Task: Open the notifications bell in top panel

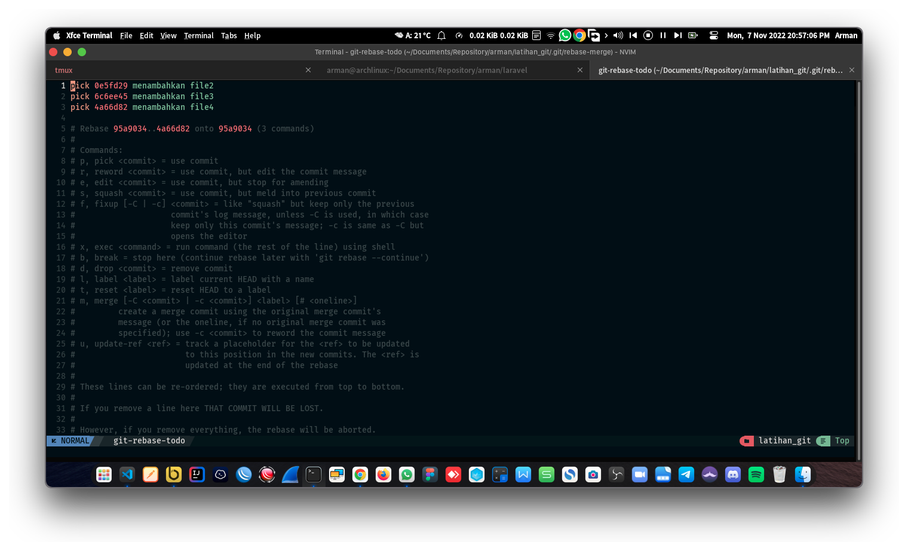Action: click(x=441, y=35)
